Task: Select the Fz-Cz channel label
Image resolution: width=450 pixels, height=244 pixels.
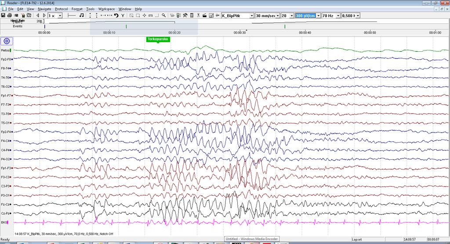Action: click(x=6, y=205)
